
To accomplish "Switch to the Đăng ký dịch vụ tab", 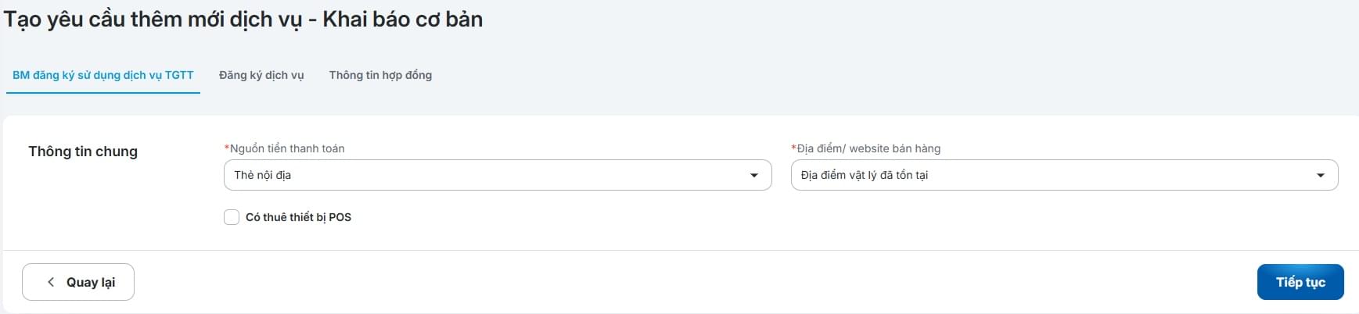I will 261,75.
